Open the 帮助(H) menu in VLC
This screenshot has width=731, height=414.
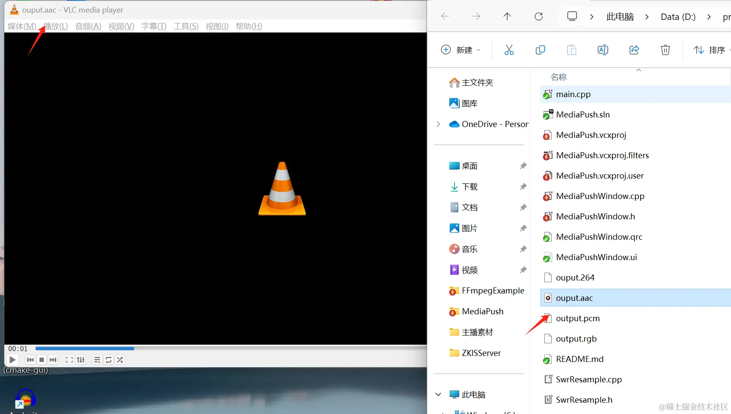(x=249, y=26)
